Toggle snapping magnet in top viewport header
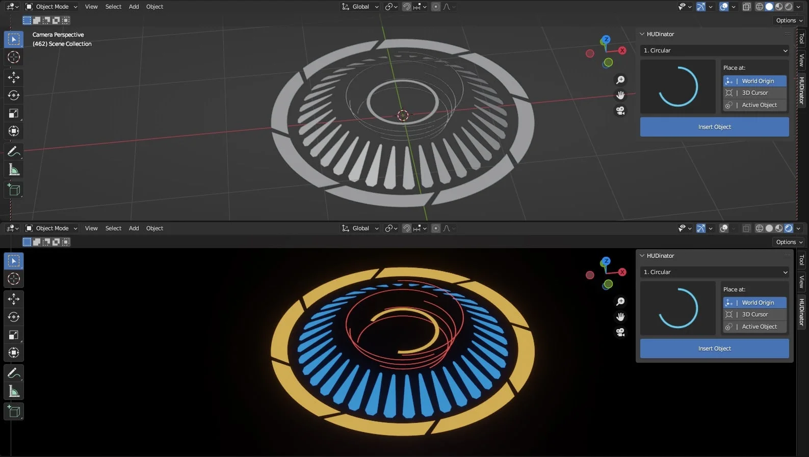Screen dimensions: 809x457 407,7
